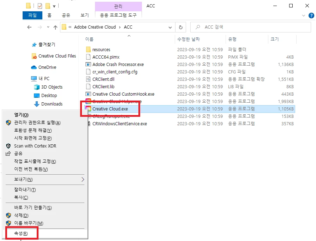Click the OneDrive cloud icon
Image resolution: width=316 pixels, height=241 pixels.
click(x=34, y=67)
